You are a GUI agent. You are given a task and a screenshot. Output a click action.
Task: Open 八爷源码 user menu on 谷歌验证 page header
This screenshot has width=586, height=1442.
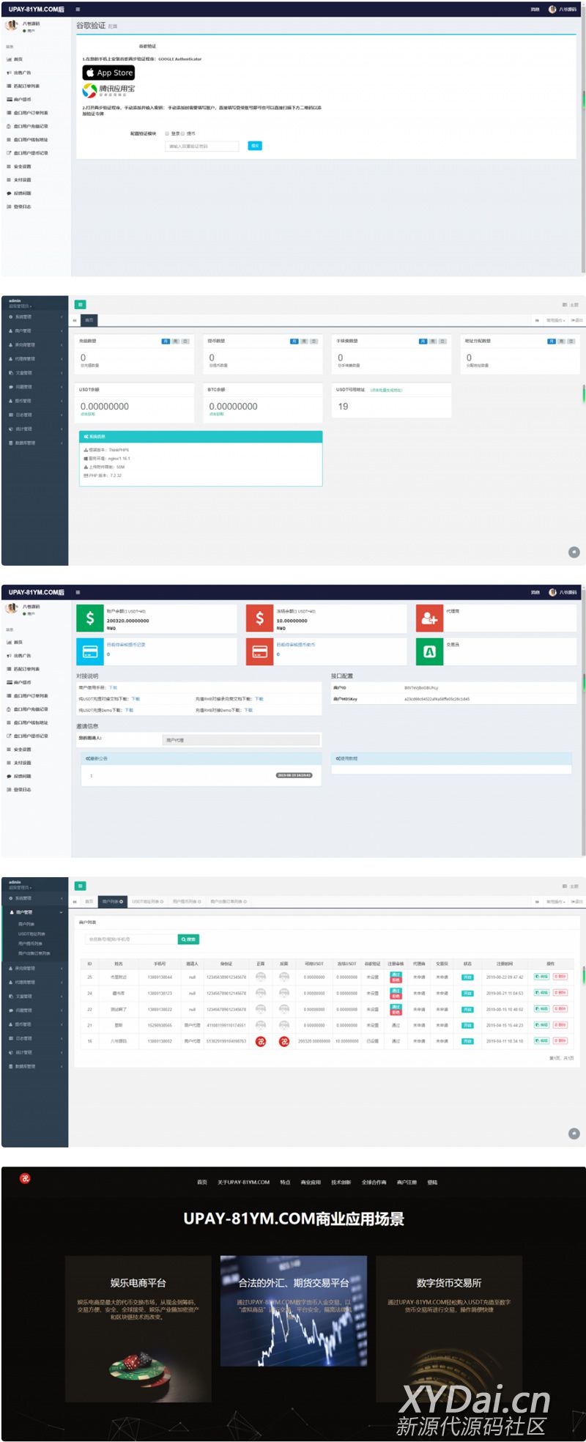coord(563,10)
